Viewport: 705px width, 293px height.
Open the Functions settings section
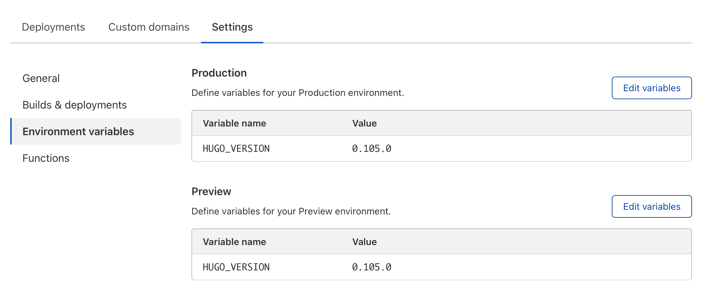(x=46, y=158)
